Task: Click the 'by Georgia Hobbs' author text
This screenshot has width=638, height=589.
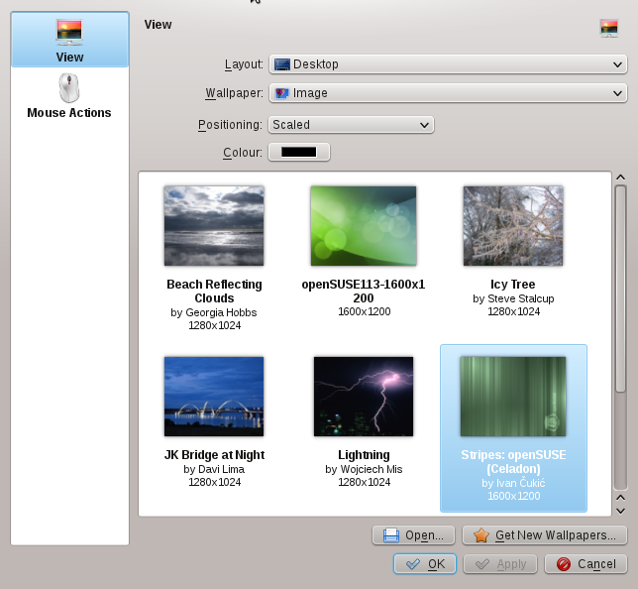Action: click(x=214, y=312)
